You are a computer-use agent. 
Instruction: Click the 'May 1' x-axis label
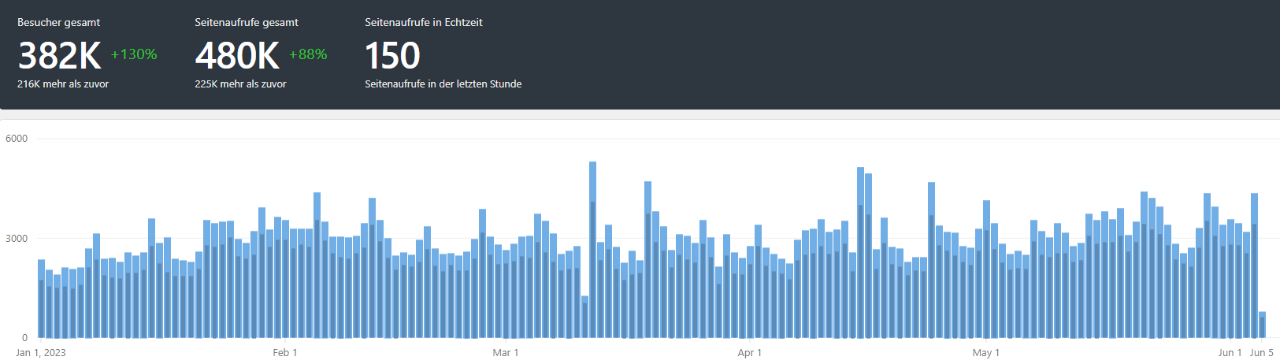pyautogui.click(x=985, y=352)
